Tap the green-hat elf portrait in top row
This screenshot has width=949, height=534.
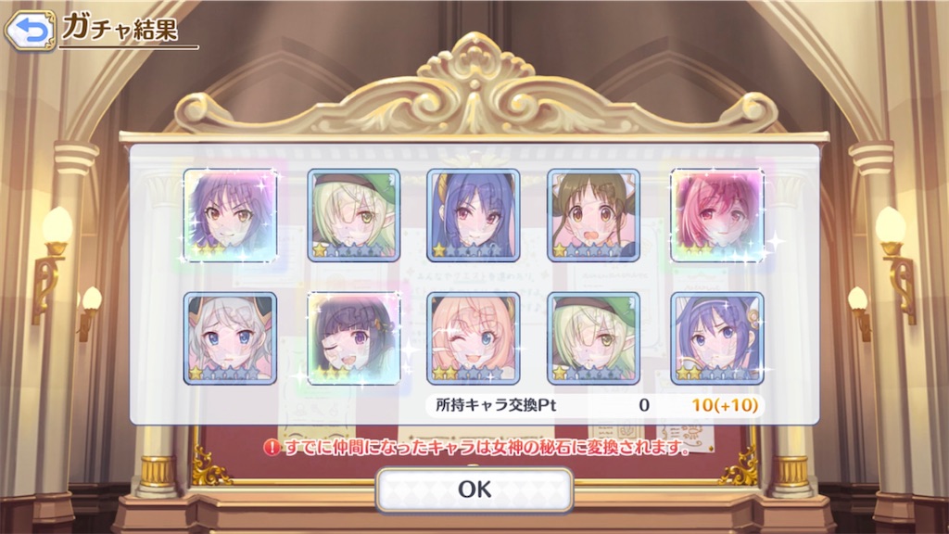[x=353, y=215]
